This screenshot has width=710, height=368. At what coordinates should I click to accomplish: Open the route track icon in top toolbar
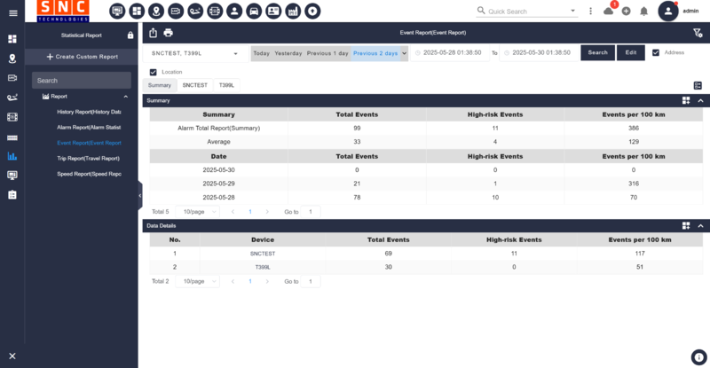195,11
